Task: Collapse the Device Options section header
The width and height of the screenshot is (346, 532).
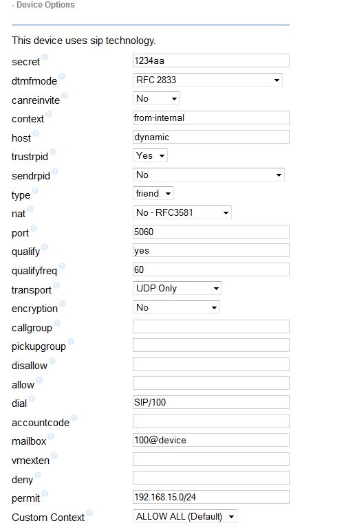Action: tap(43, 5)
